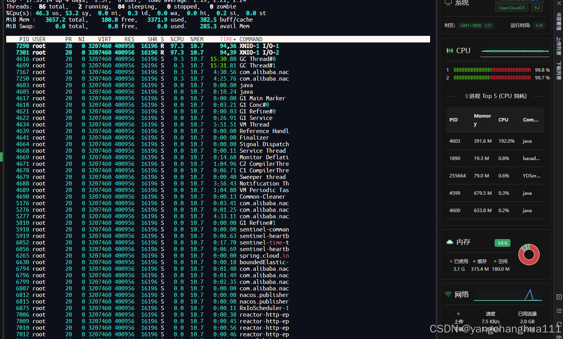Viewport: 563px width, 339px height.
Task: Click the CPU core 1 usage bar
Action: [x=492, y=70]
